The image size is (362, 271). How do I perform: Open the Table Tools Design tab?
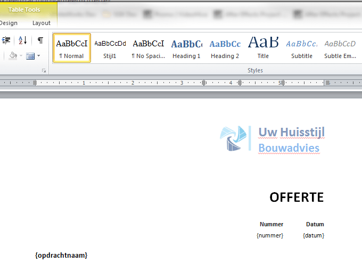click(9, 23)
